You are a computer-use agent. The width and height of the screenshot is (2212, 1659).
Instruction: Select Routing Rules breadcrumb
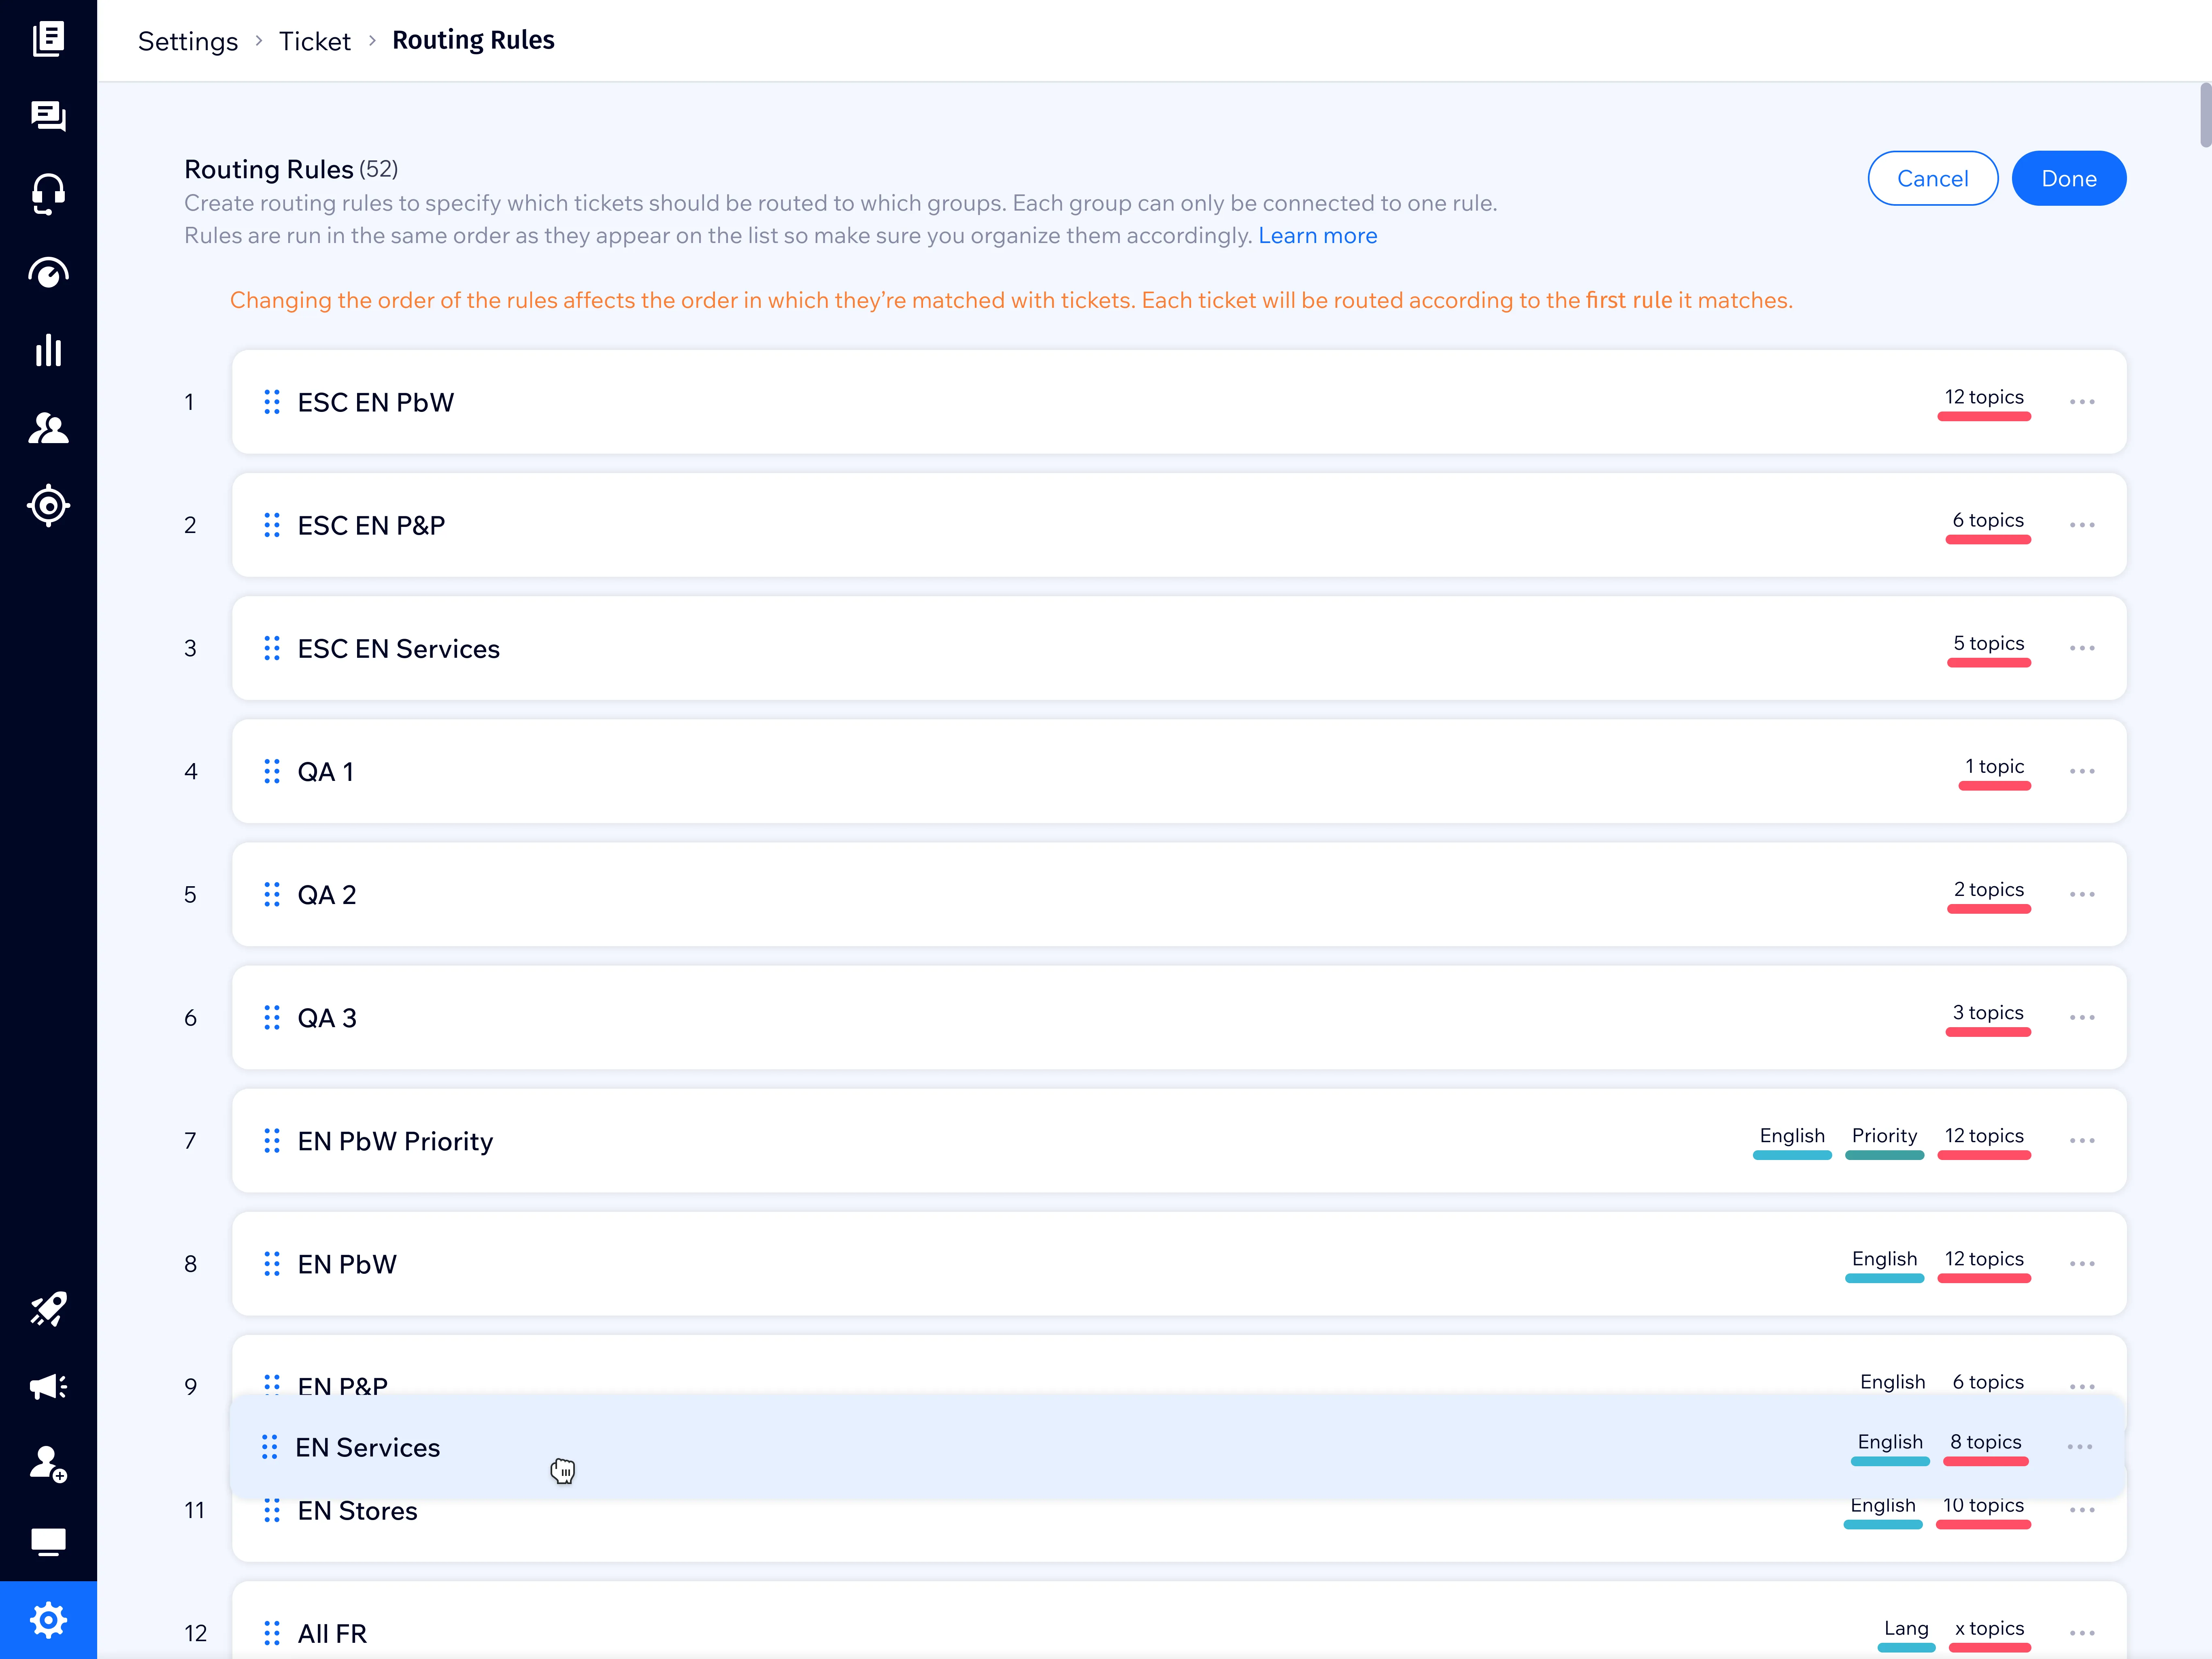(473, 40)
